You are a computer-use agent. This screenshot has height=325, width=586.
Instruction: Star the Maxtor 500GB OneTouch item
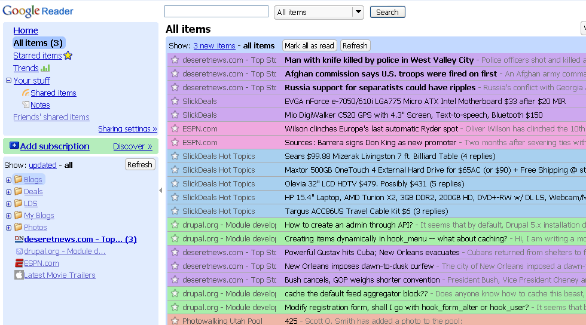(x=175, y=170)
